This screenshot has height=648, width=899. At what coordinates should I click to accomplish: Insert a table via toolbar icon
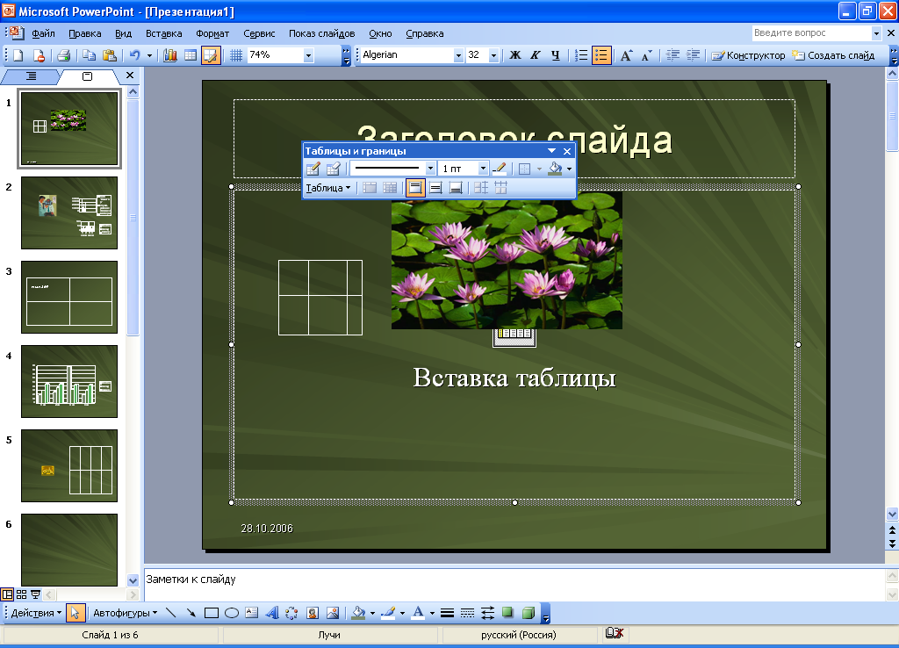(x=191, y=55)
